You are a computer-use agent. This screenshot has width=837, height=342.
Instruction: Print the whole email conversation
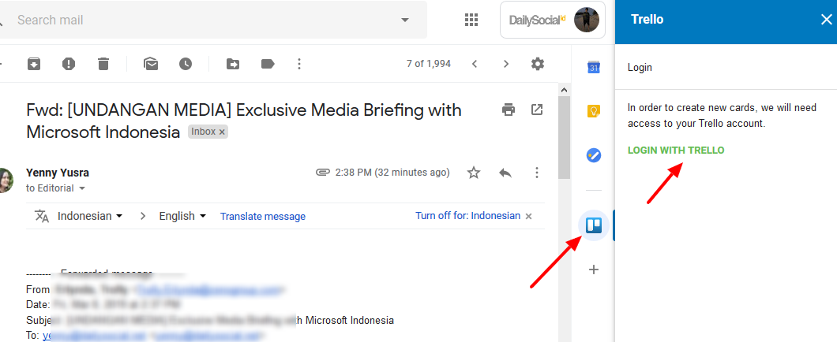(x=509, y=110)
